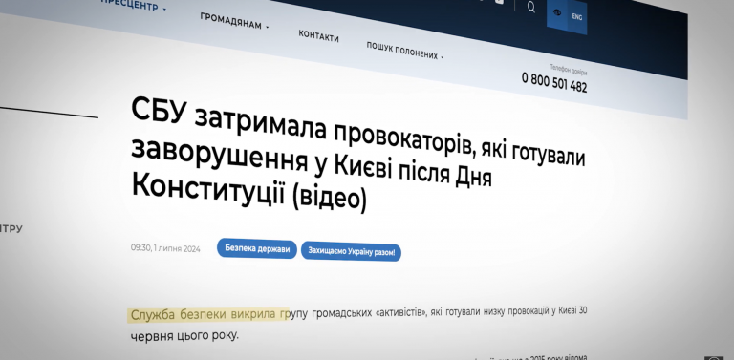Screen dimensions: 734x360
Task: Click the partially visible social icon at top
Action: tap(500, 2)
